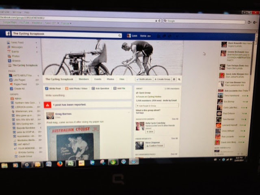The height and width of the screenshot is (195, 260).
Task: Click Confirm Friend for Steve Chapman
Action: 155,146
